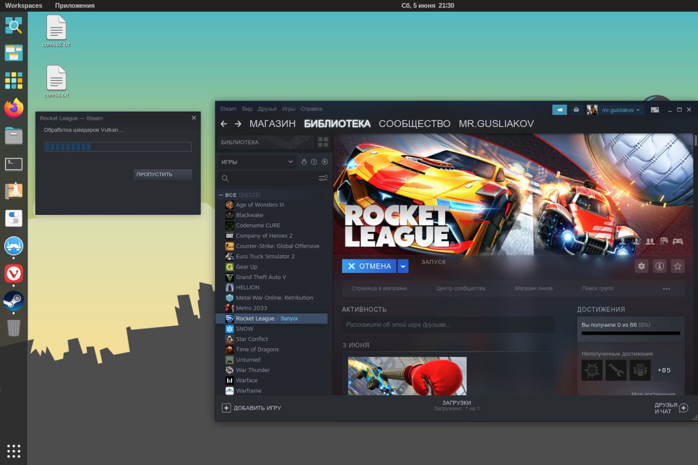
Task: Open ЗАГРУЗКИ downloads status
Action: click(456, 405)
